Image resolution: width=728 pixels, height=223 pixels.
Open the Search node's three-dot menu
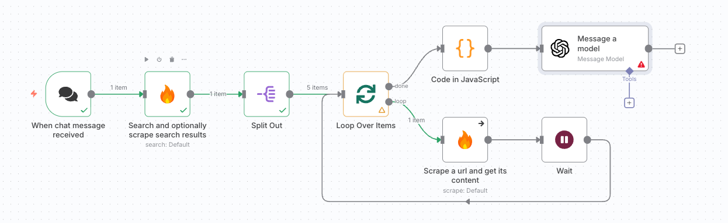[x=184, y=59]
